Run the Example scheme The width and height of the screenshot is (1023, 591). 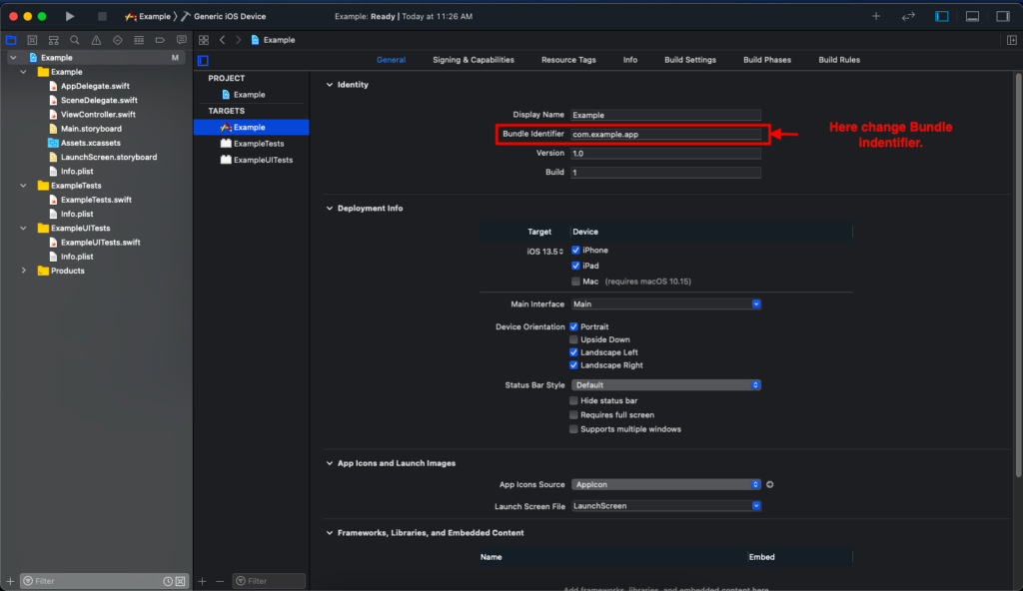[69, 16]
